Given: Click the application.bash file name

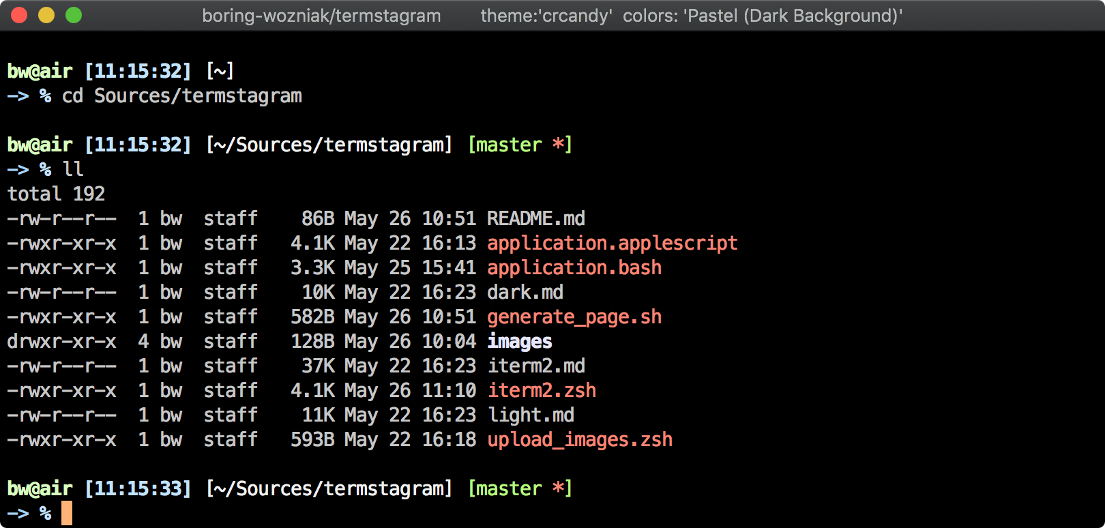Looking at the screenshot, I should point(574,267).
